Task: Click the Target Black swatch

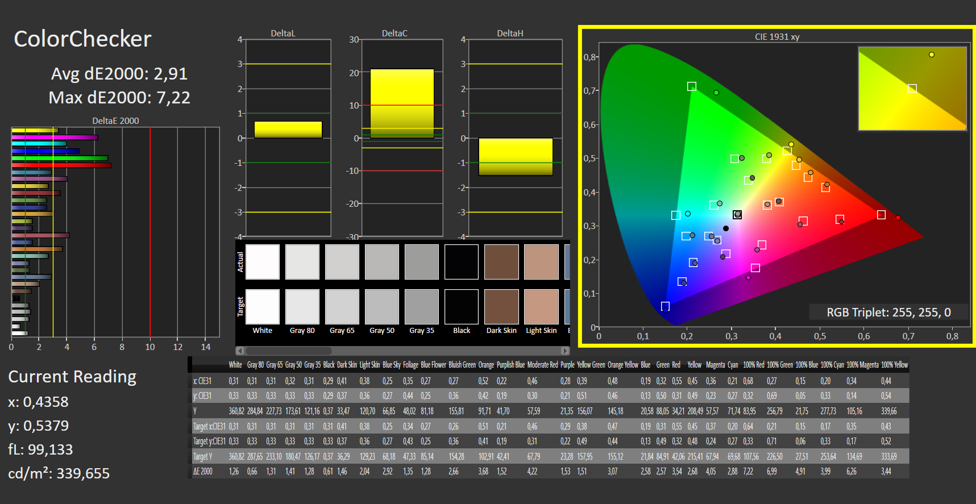Action: [462, 307]
